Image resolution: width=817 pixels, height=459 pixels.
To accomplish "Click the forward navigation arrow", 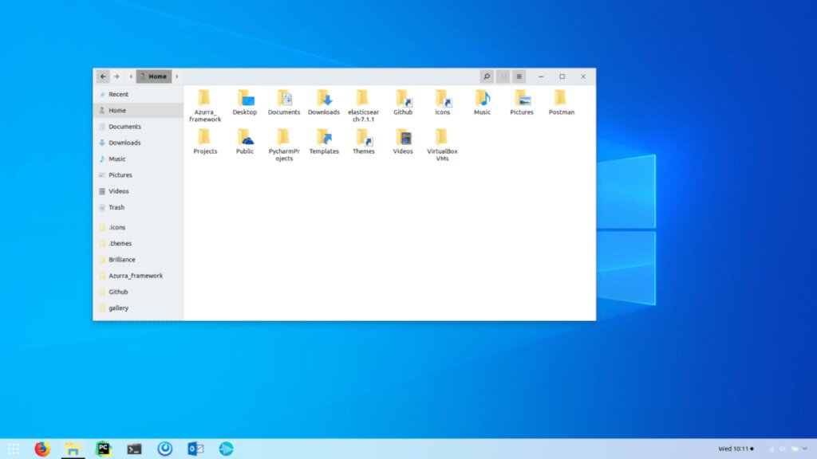I will click(x=117, y=76).
